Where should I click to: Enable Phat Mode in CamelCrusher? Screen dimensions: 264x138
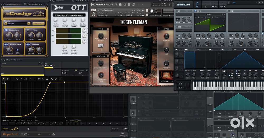pyautogui.click(x=18, y=50)
